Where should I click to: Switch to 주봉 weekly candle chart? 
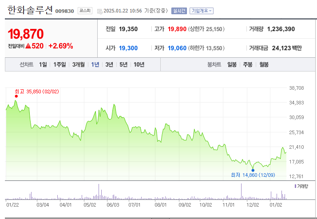point(248,64)
